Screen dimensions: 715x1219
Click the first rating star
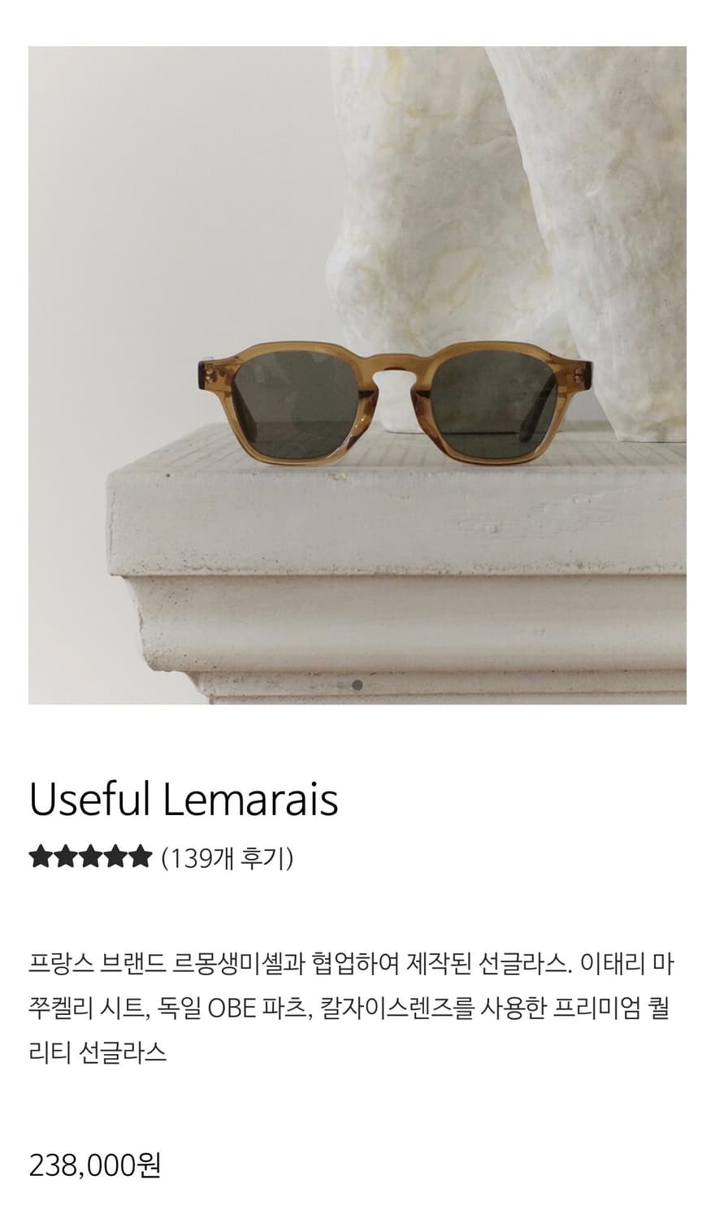point(41,857)
